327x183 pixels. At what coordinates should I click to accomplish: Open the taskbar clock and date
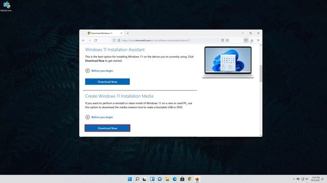click(x=315, y=179)
